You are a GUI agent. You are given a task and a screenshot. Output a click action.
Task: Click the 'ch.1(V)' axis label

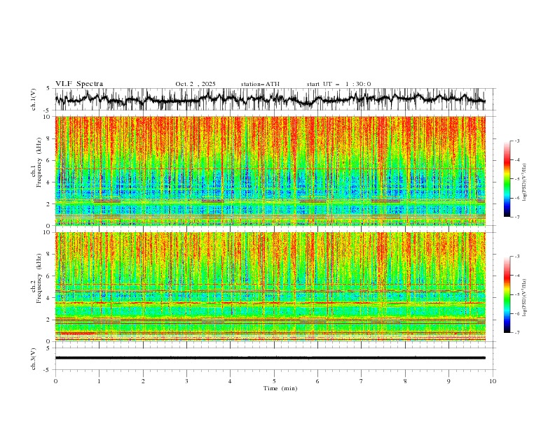pos(34,99)
